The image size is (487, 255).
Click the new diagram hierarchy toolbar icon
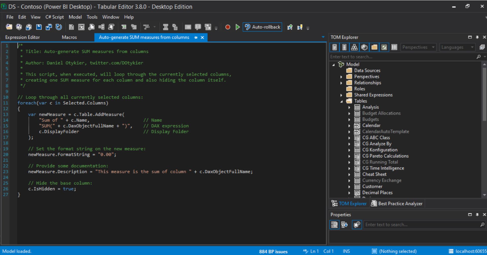click(101, 27)
